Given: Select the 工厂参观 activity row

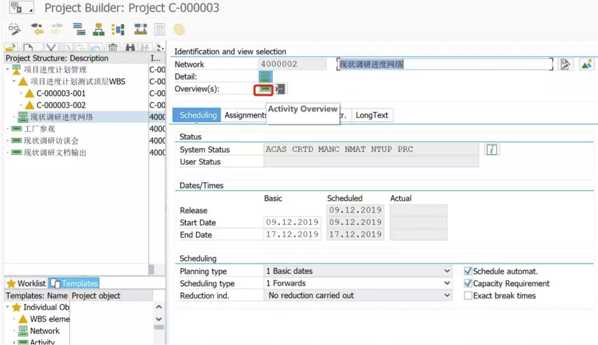Looking at the screenshot, I should click(39, 129).
